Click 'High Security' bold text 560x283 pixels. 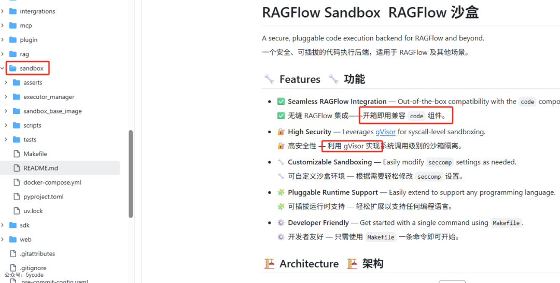(310, 132)
